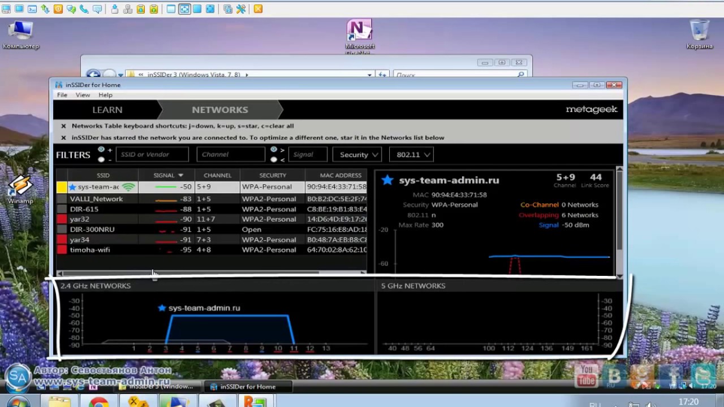724x407 pixels.
Task: Switch to Full Control mode in top toolbar
Action: click(x=6, y=9)
